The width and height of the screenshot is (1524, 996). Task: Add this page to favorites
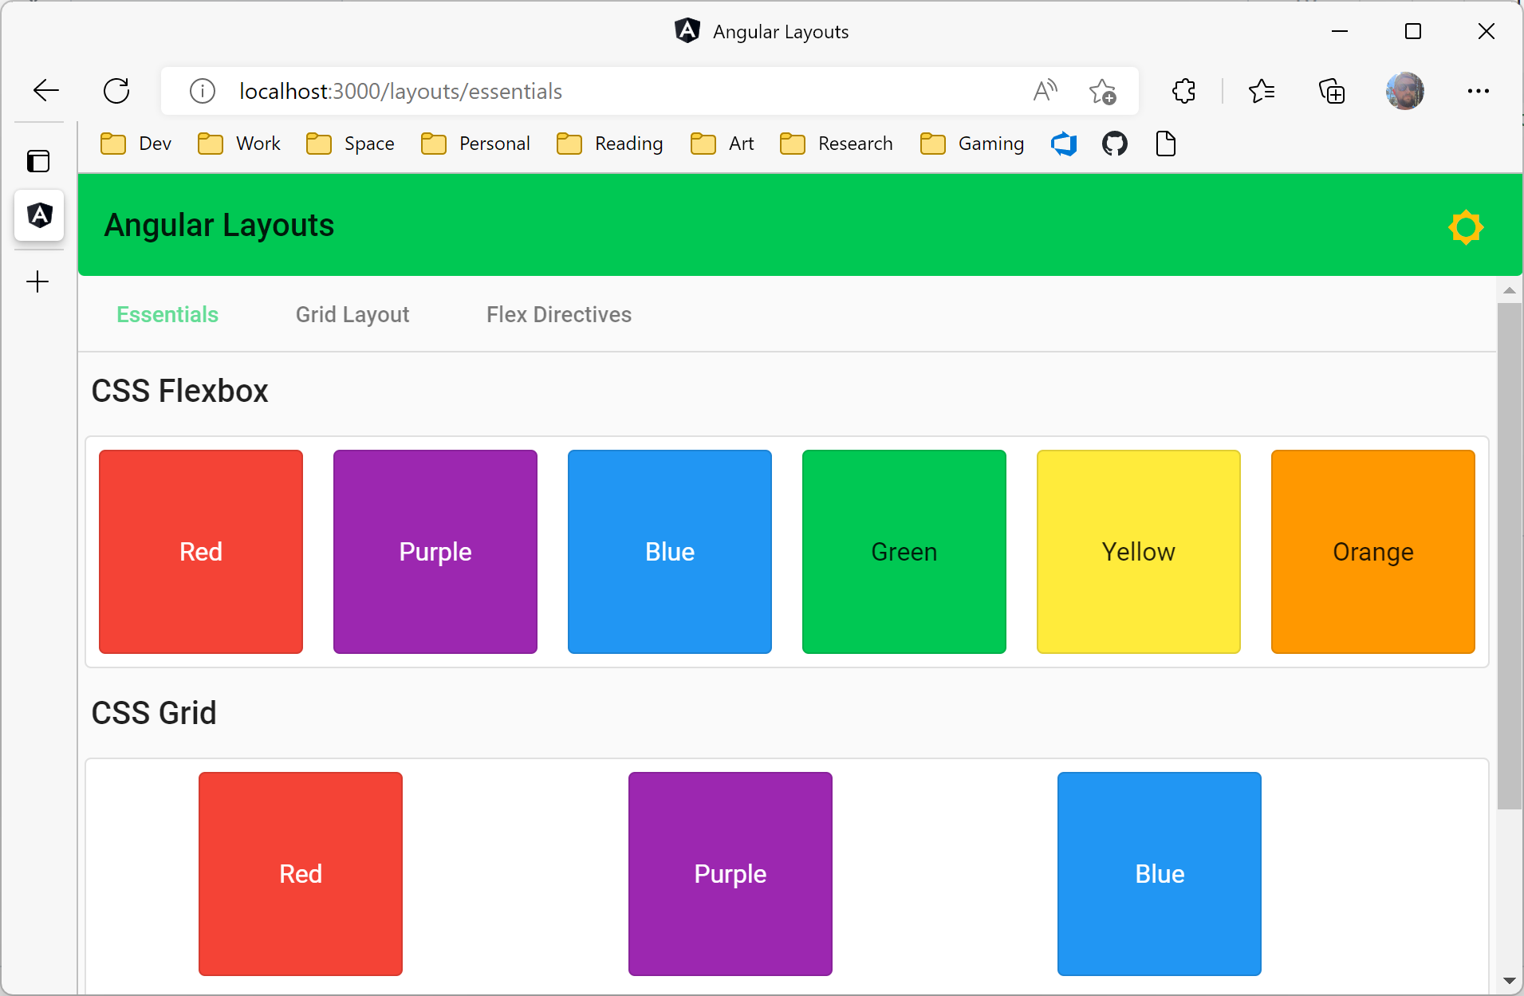[x=1103, y=90]
